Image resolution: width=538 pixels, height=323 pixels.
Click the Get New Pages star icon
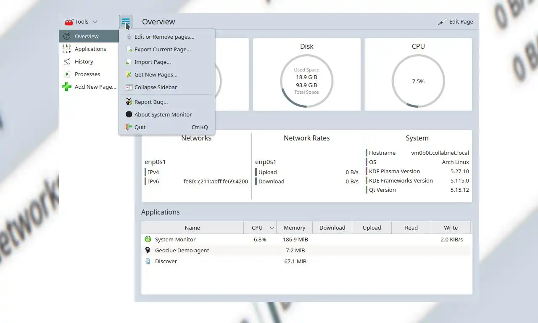(129, 74)
